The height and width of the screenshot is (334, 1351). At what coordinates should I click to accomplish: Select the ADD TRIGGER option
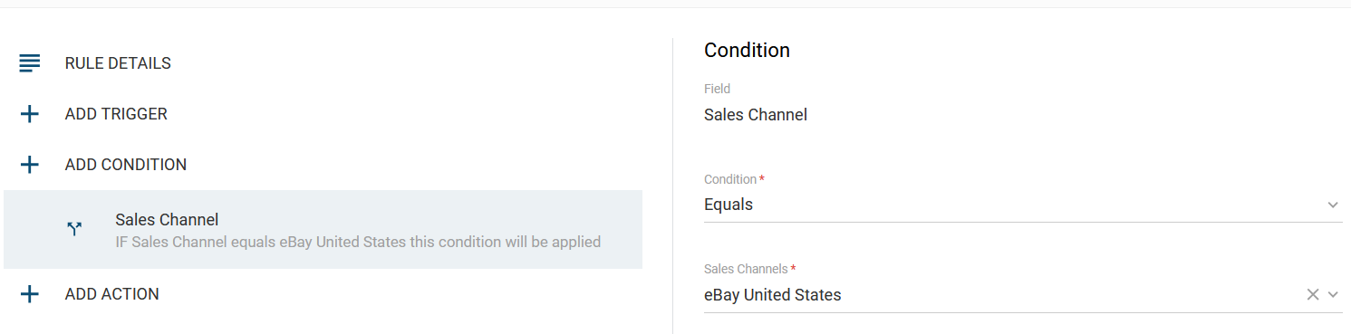[116, 114]
